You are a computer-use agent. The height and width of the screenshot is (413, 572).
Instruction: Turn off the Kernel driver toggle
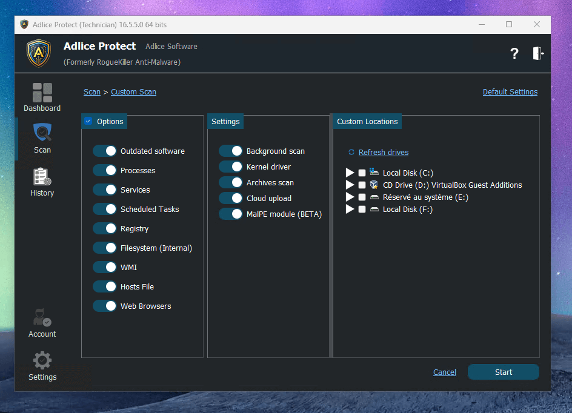230,167
